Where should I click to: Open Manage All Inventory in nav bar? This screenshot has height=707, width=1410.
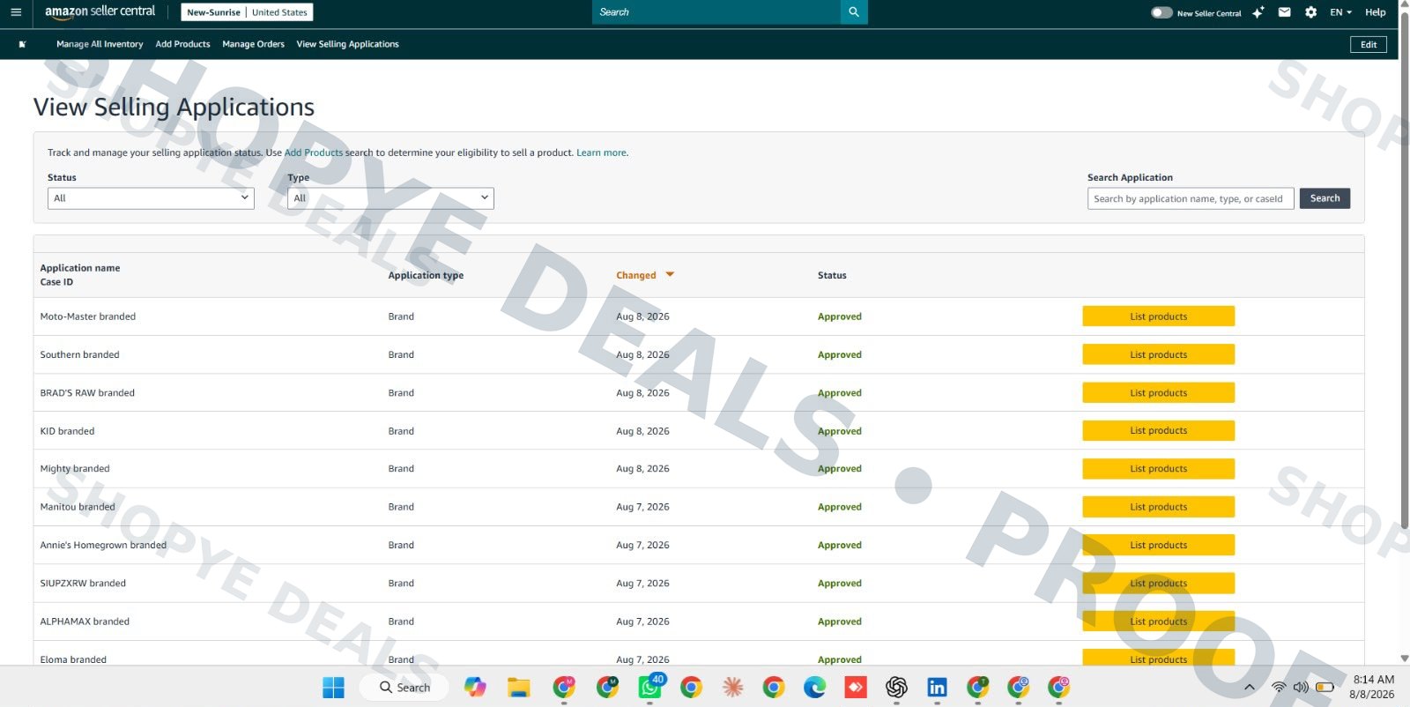pos(100,44)
